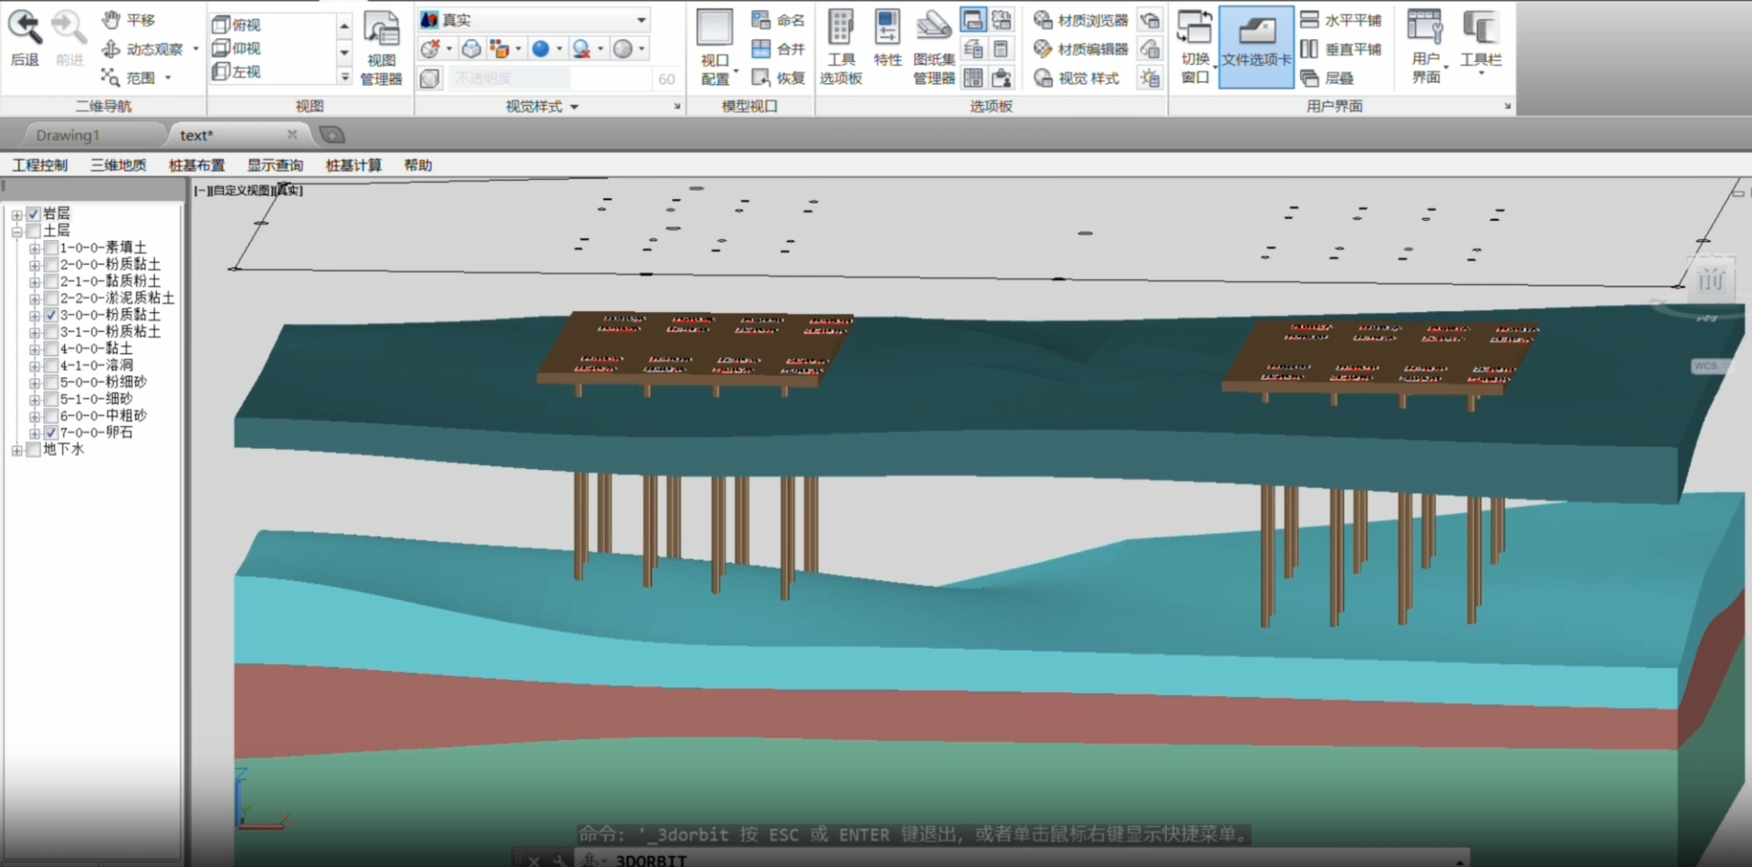1752x867 pixels.
Task: Select the 平移 (Pan) tool
Action: (x=129, y=19)
